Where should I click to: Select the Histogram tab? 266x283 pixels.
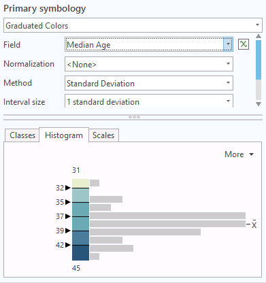coord(64,135)
